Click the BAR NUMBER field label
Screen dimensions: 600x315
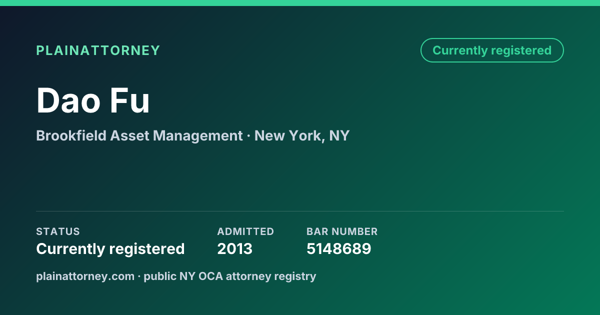(342, 231)
